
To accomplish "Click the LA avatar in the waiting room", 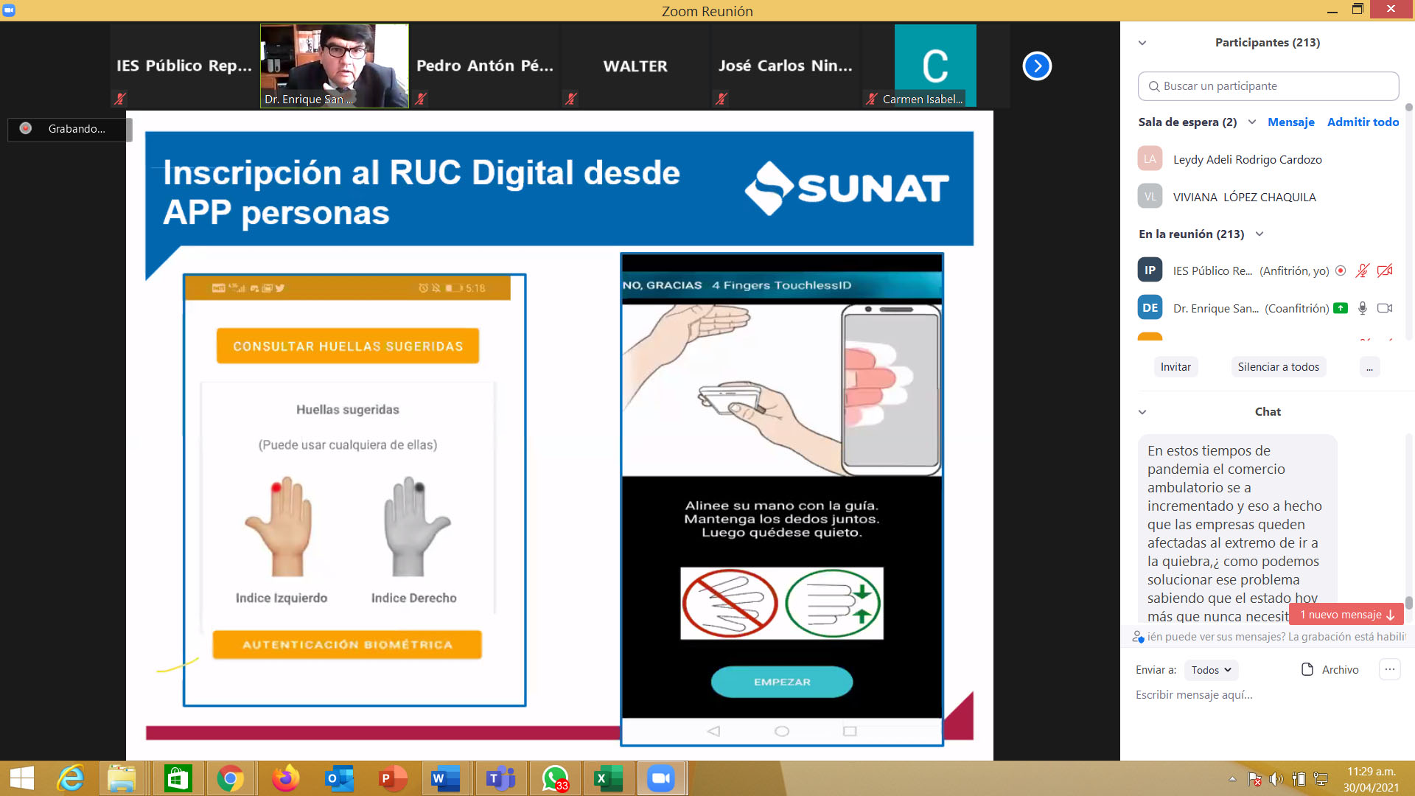I will click(1150, 159).
